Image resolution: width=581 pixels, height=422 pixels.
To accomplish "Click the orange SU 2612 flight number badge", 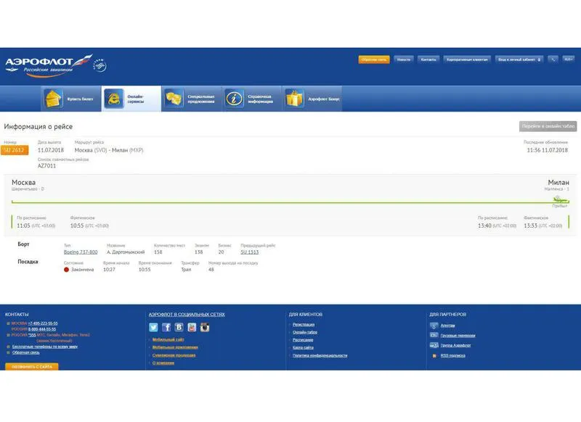I will click(15, 150).
